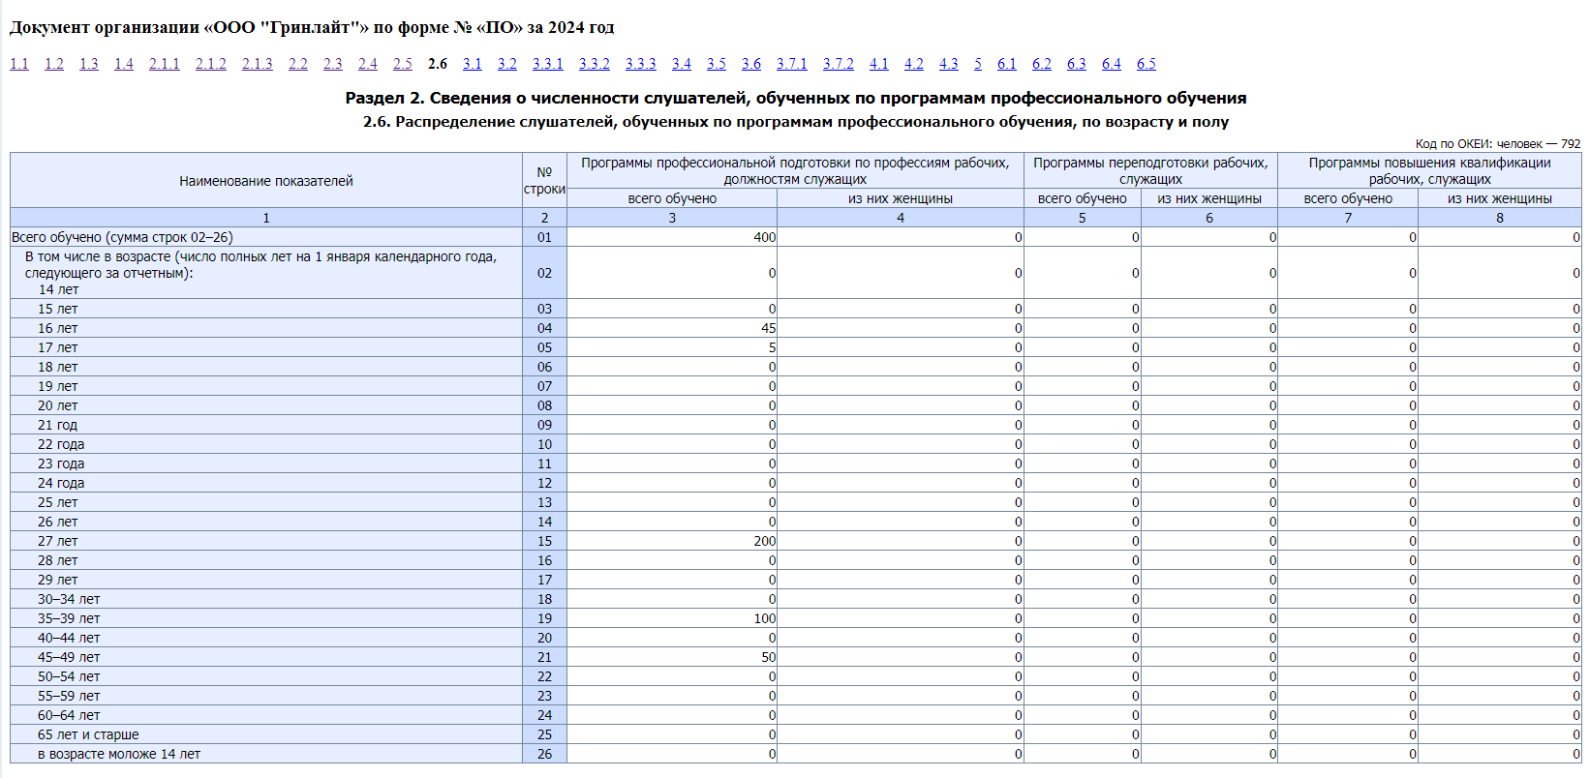This screenshot has height=778, width=1590.
Task: Navigate to section 3.7.2
Action: pos(839,64)
